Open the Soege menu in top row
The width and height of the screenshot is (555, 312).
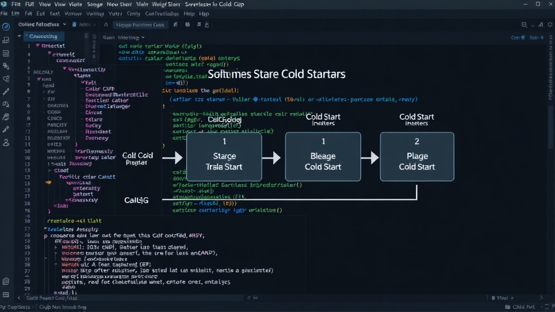pyautogui.click(x=94, y=4)
